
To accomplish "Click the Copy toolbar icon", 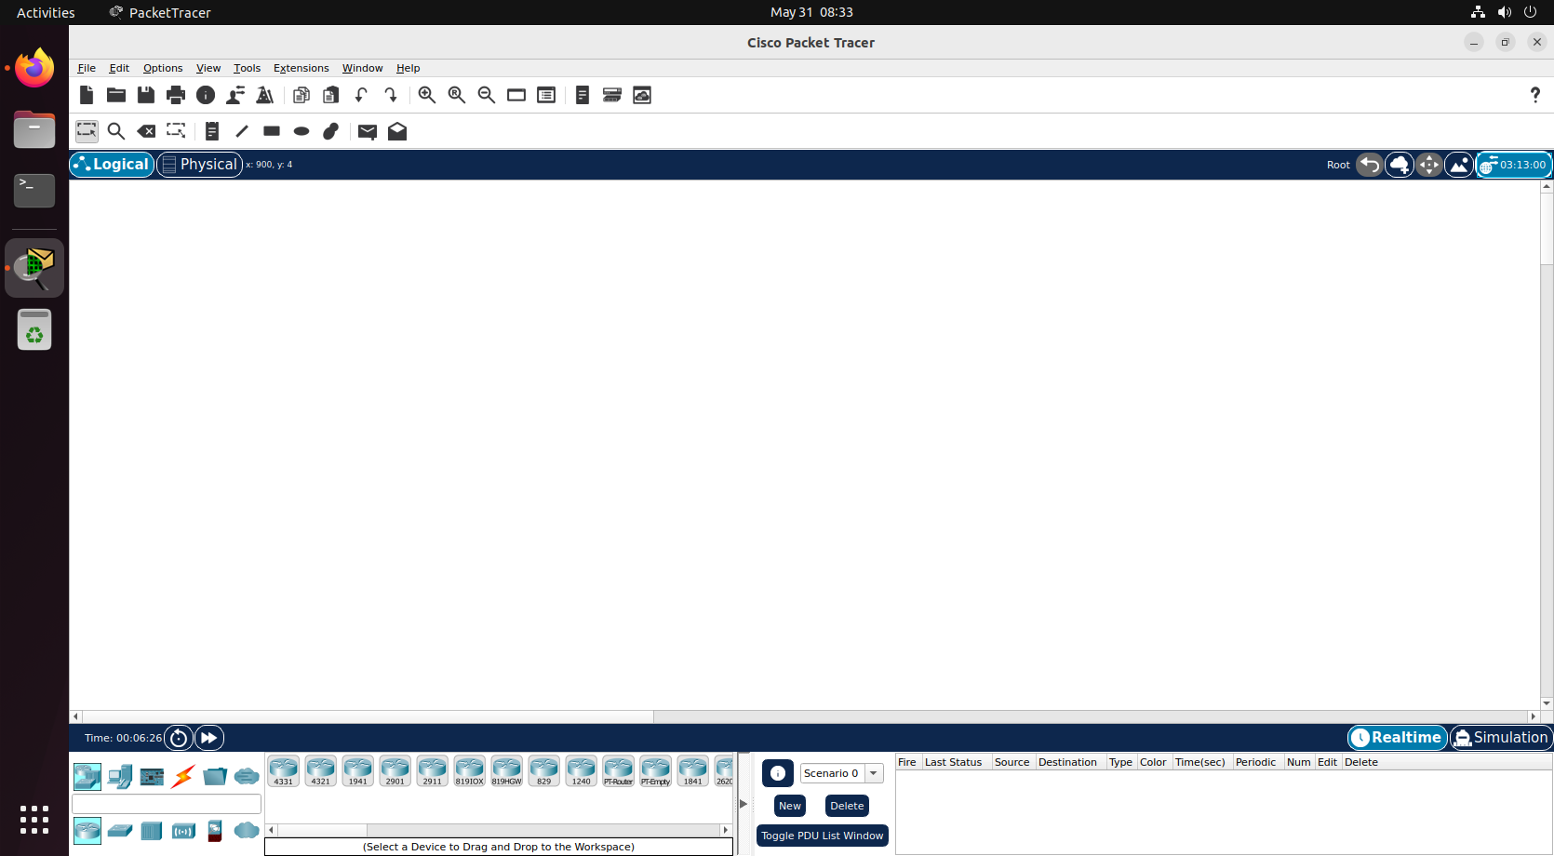I will (301, 95).
